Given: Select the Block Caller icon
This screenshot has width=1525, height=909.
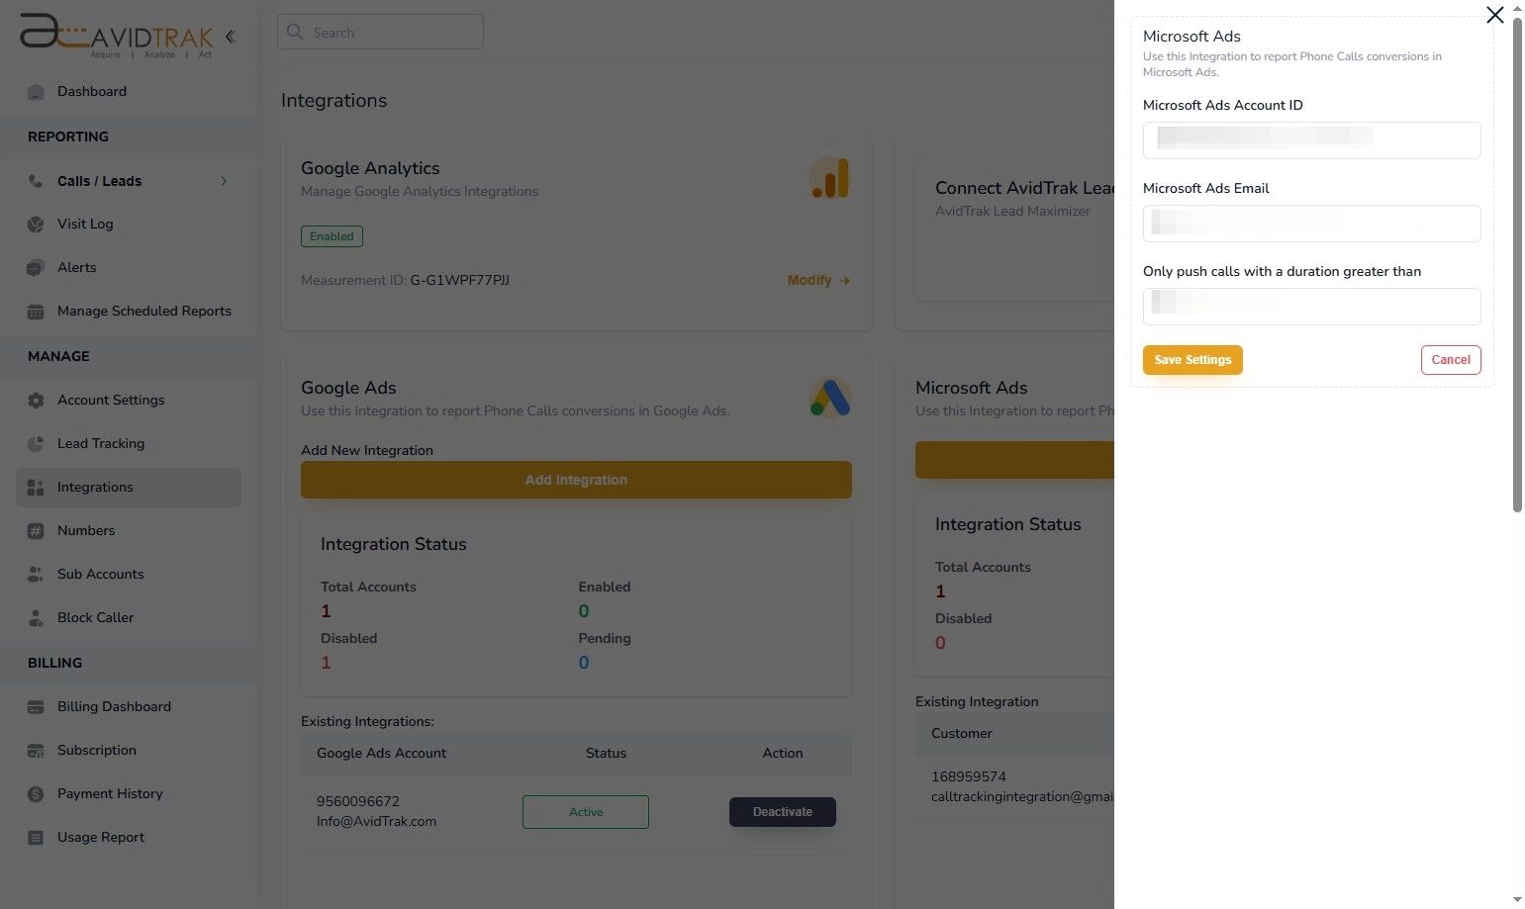Looking at the screenshot, I should (x=37, y=617).
